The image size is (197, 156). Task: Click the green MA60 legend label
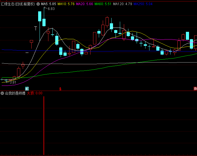pyautogui.click(x=103, y=4)
